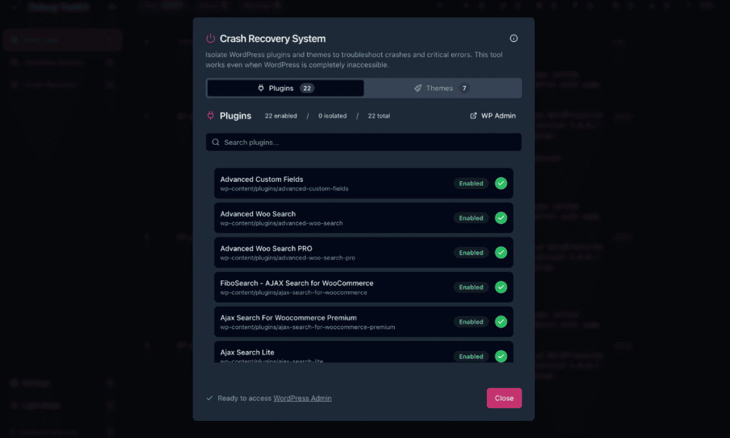The image size is (730, 438).
Task: Click path wp-content/plugins/advanced-custom-fields
Action: 284,189
